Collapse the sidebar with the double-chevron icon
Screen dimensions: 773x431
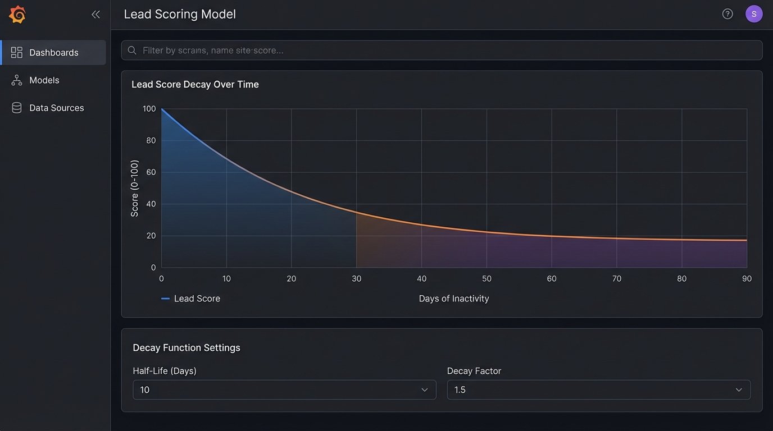96,15
